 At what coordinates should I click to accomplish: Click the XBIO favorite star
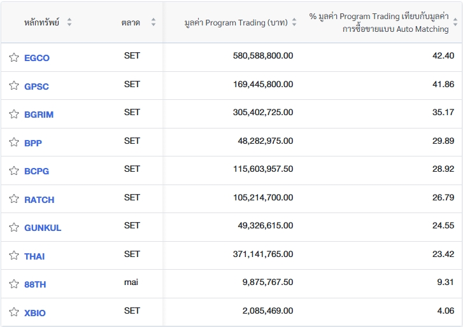(x=14, y=312)
